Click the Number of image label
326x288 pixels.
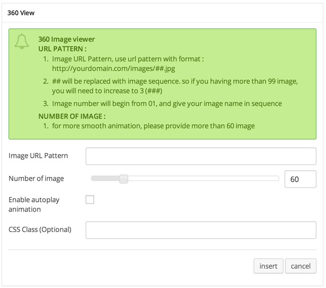(36, 179)
